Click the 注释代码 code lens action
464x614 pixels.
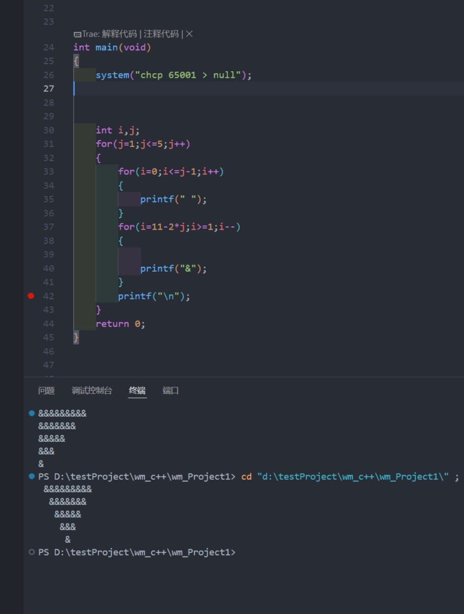coord(162,34)
